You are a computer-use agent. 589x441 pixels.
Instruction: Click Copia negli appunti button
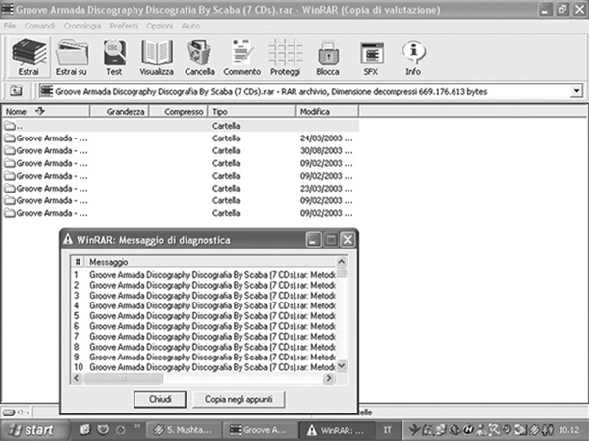coord(239,399)
